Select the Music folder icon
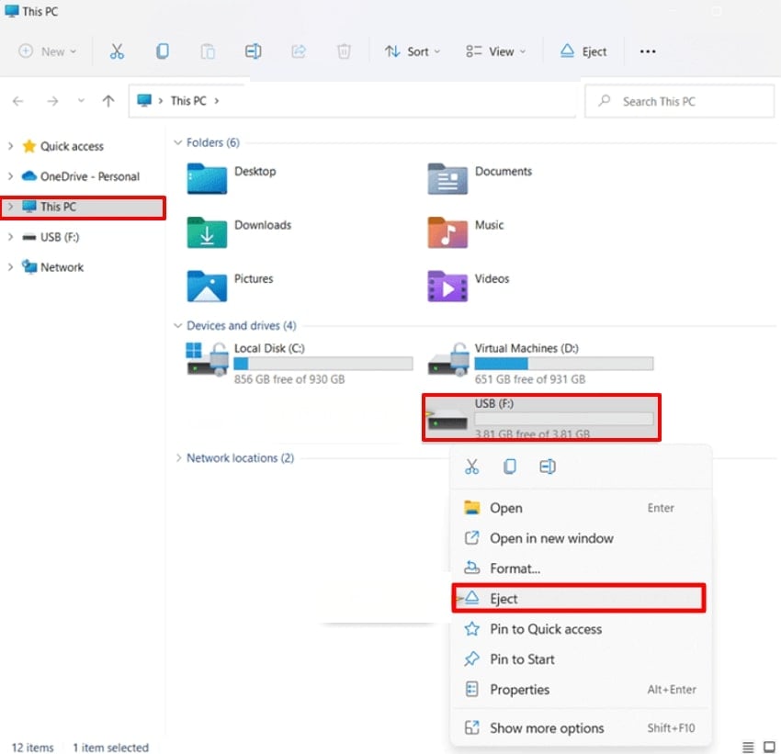Image resolution: width=781 pixels, height=754 pixels. tap(447, 232)
